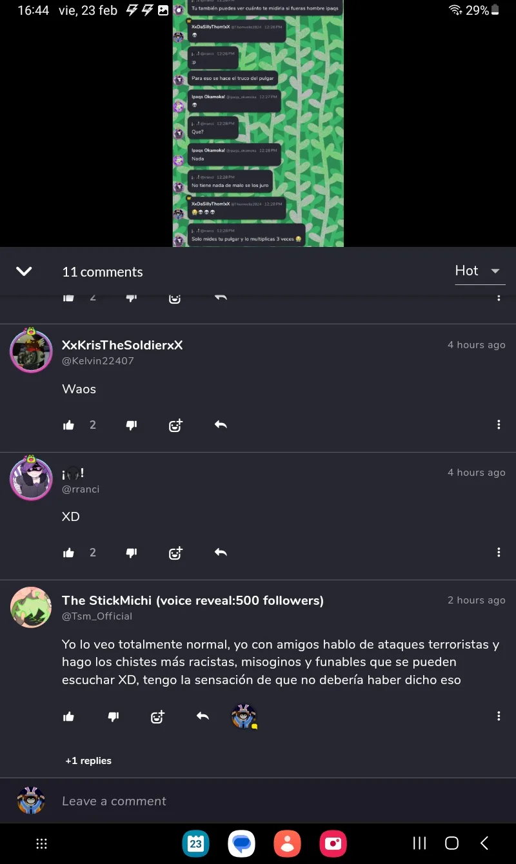Screen dimensions: 516x864
Task: Open the app drawer grid icon
Action: [42, 843]
